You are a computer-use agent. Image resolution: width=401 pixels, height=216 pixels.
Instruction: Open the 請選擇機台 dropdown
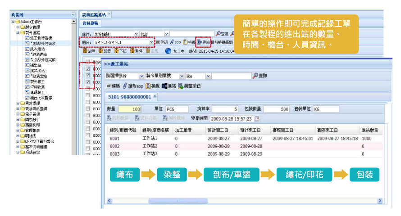coord(141,76)
